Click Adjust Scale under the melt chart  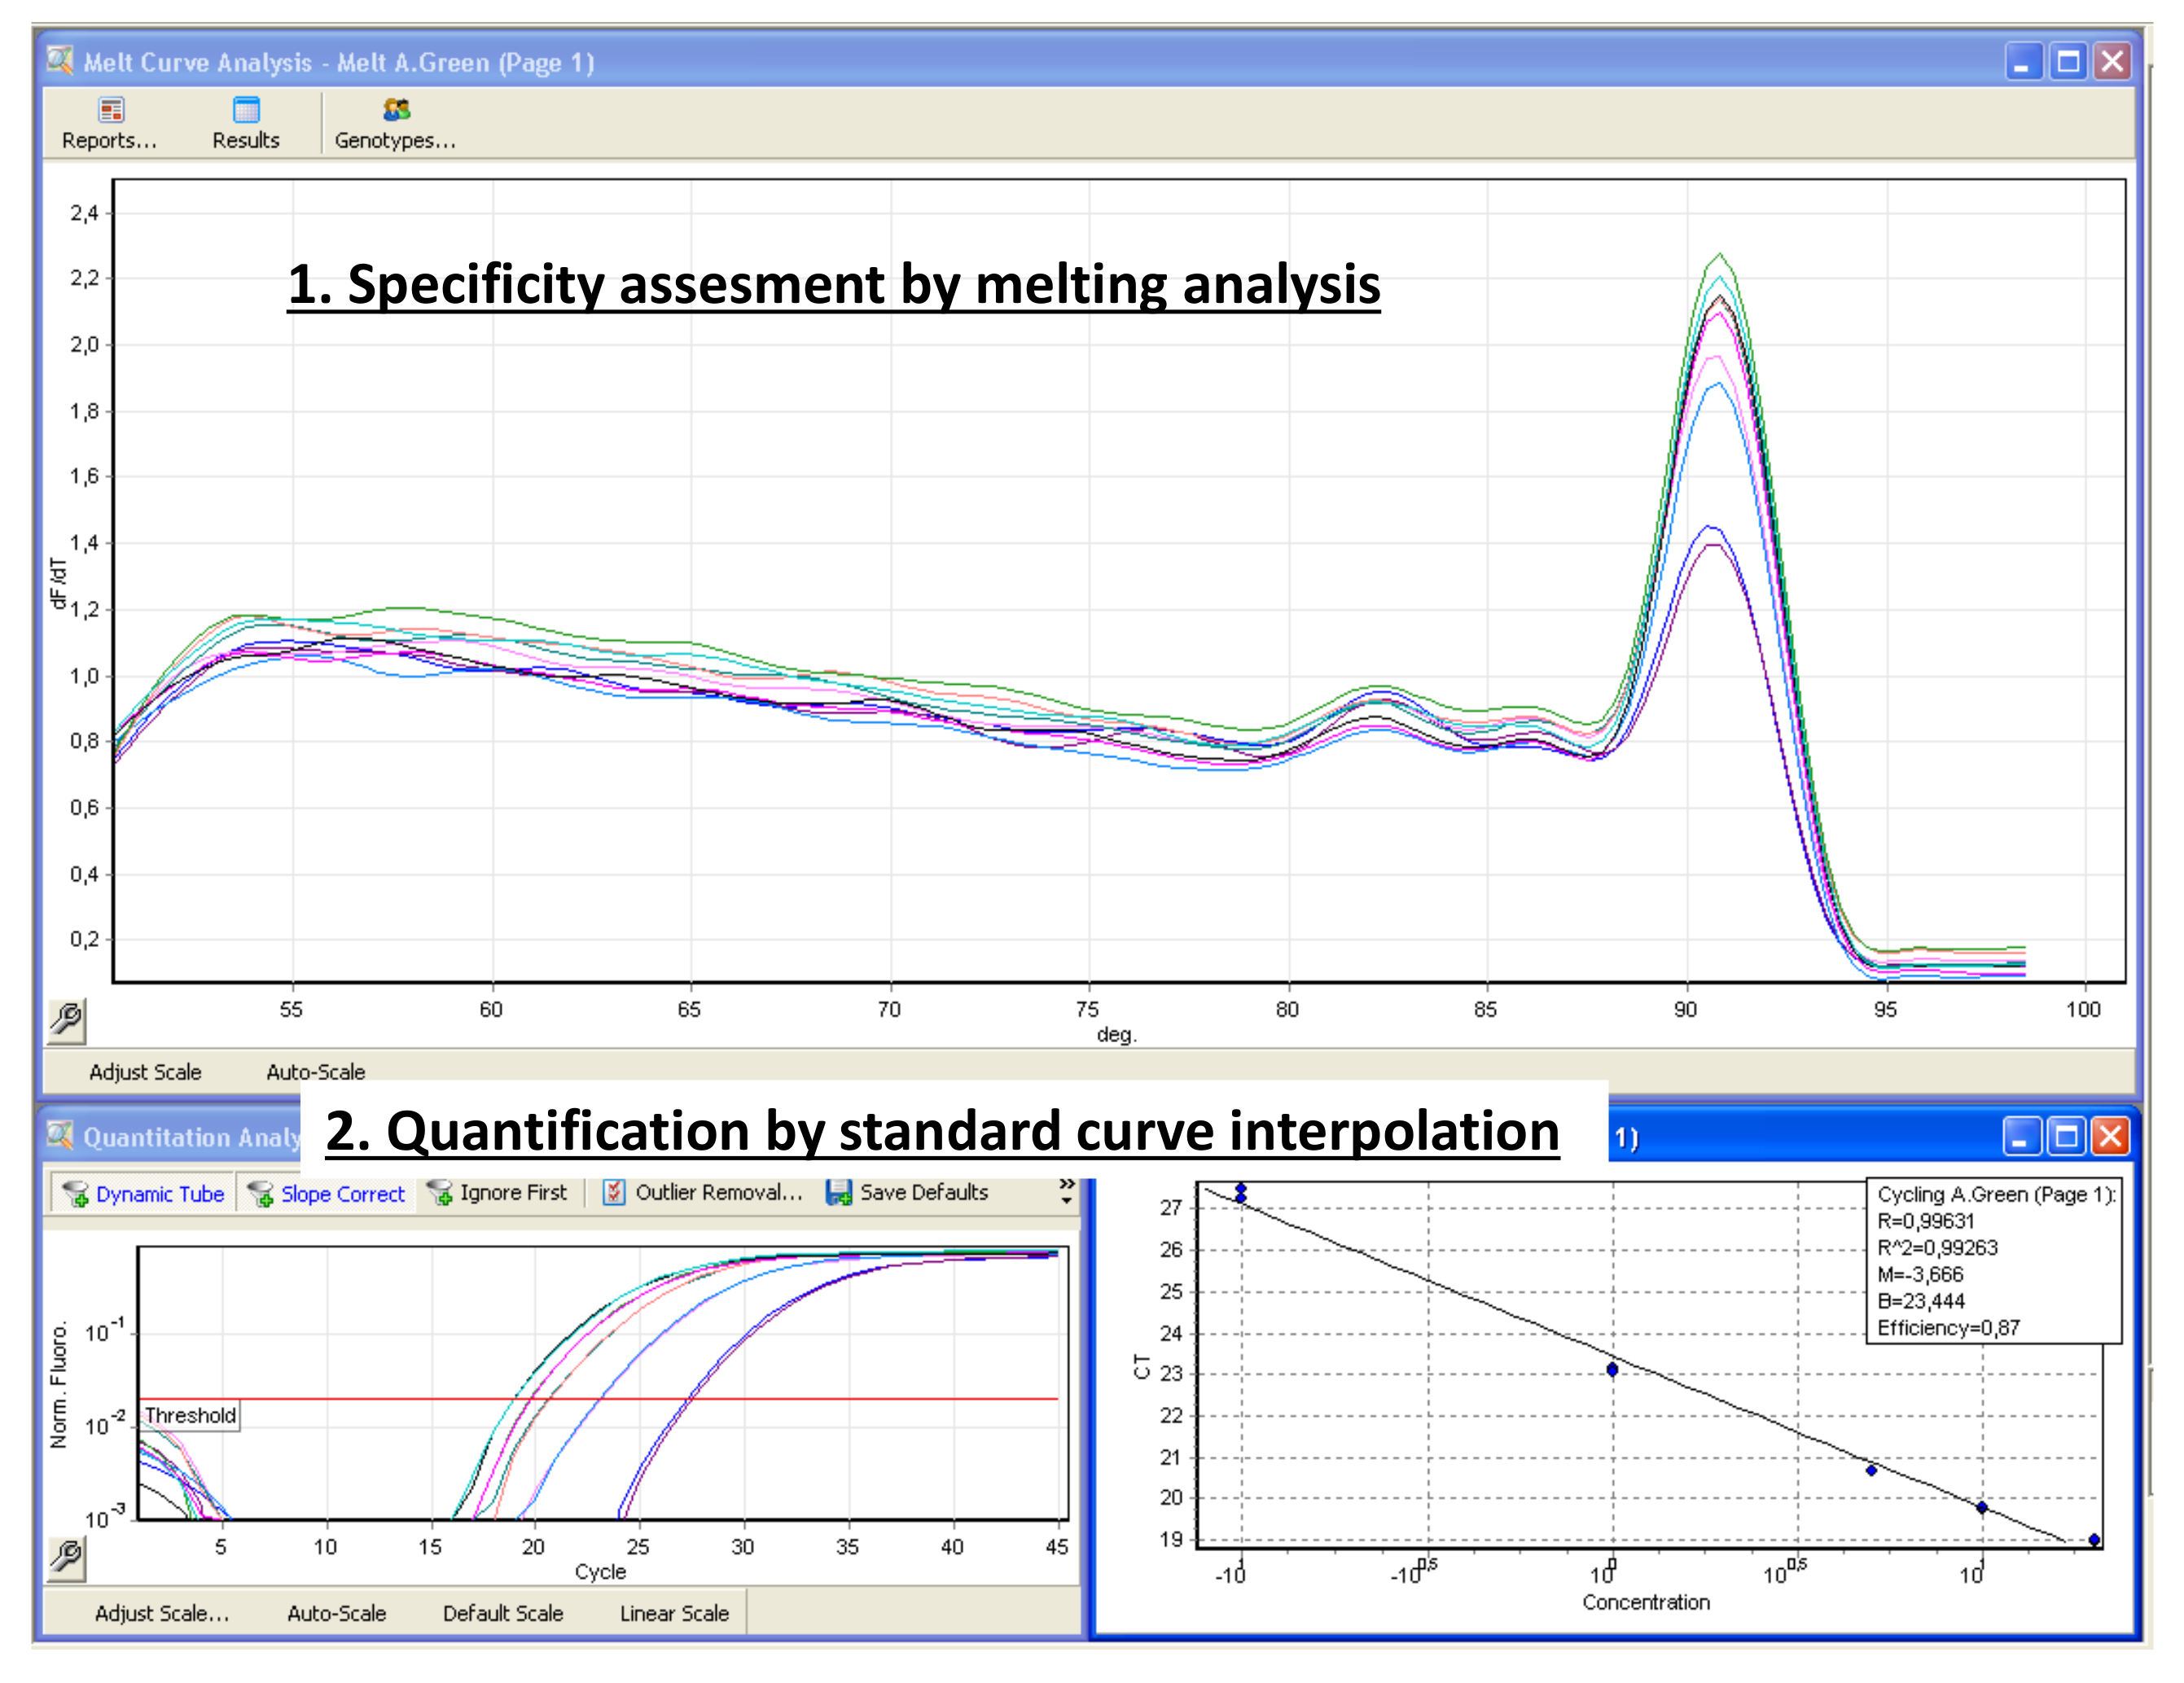(x=146, y=1072)
